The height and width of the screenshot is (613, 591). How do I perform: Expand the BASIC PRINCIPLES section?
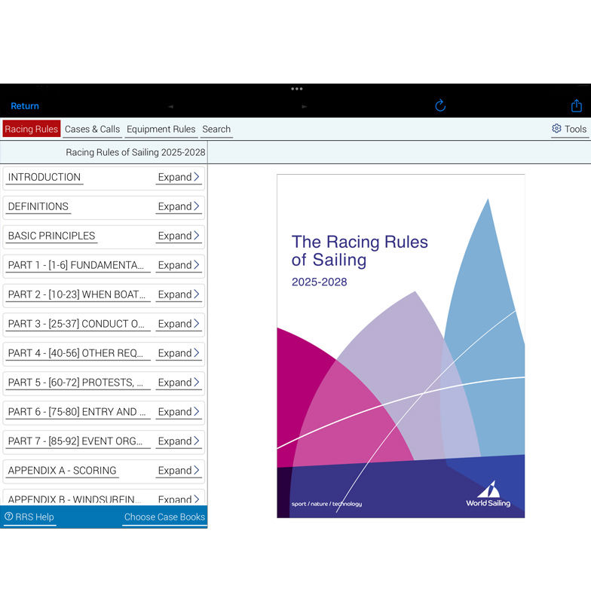pyautogui.click(x=178, y=236)
